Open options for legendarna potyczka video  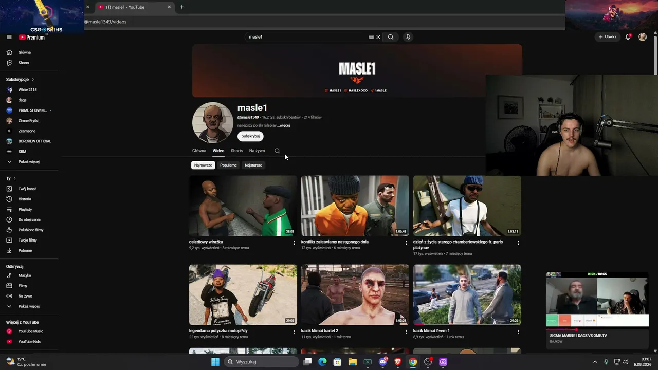pos(294,332)
